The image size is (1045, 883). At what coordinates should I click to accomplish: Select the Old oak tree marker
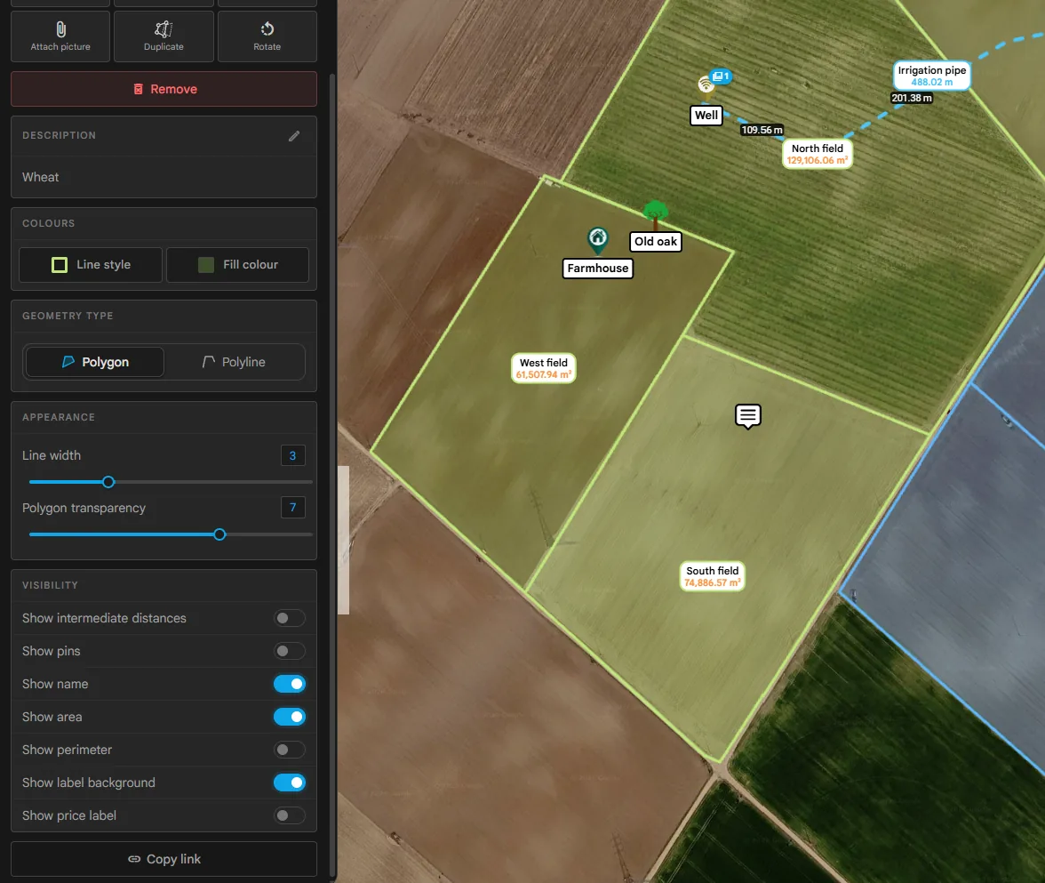tap(655, 215)
